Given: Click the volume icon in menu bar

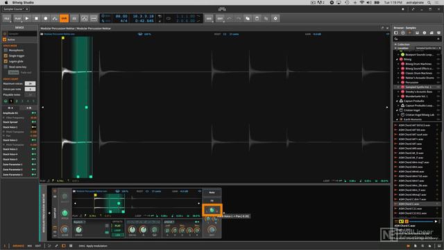Looking at the screenshot, I should (x=369, y=3).
